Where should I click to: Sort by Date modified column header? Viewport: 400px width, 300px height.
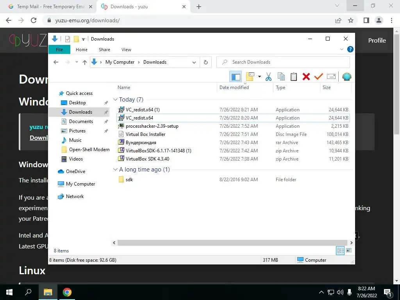[245, 87]
